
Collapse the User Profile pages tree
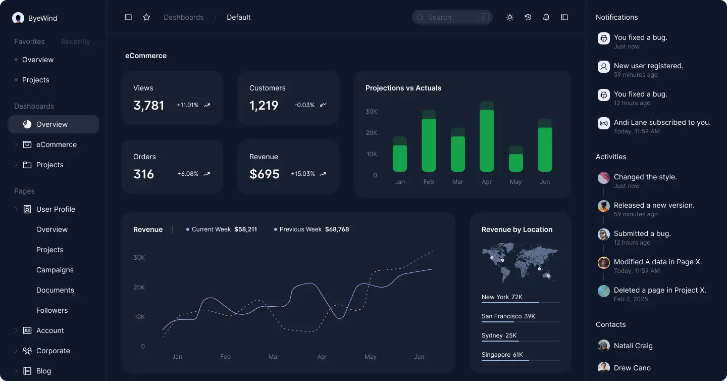16,209
